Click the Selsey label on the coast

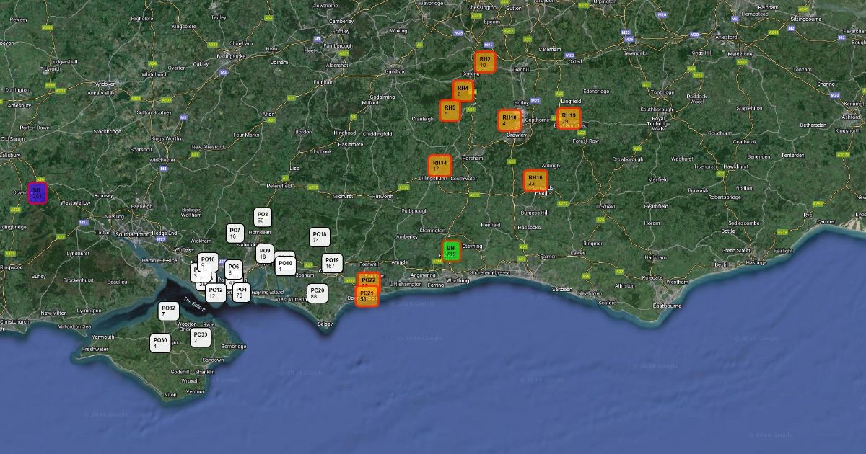325,324
